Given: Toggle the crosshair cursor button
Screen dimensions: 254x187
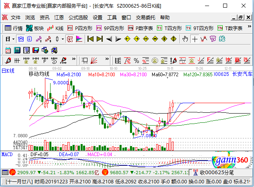Looking at the screenshot, I should [x=195, y=39].
